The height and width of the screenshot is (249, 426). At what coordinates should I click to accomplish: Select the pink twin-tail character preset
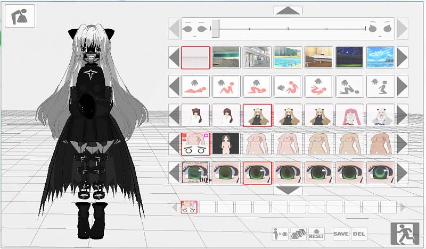coord(350,115)
